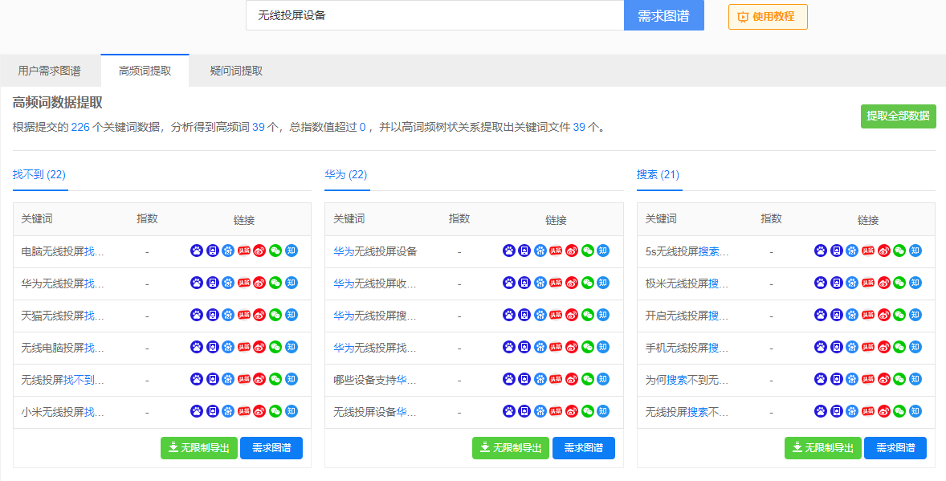Open Baidu Zhidao icon in 无线投屏设备华… row
Image resolution: width=946 pixels, height=481 pixels.
[540, 411]
